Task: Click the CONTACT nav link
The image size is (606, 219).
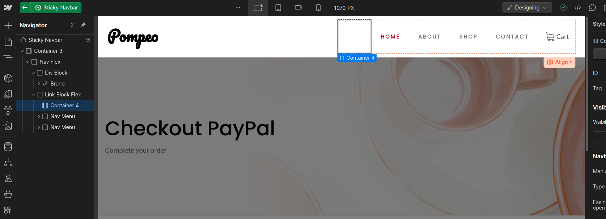Action: tap(512, 37)
